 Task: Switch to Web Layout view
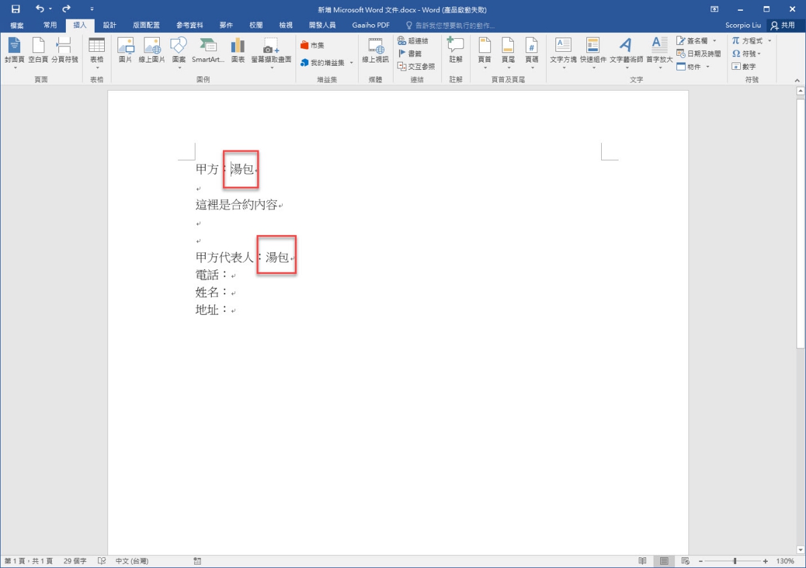coord(685,561)
